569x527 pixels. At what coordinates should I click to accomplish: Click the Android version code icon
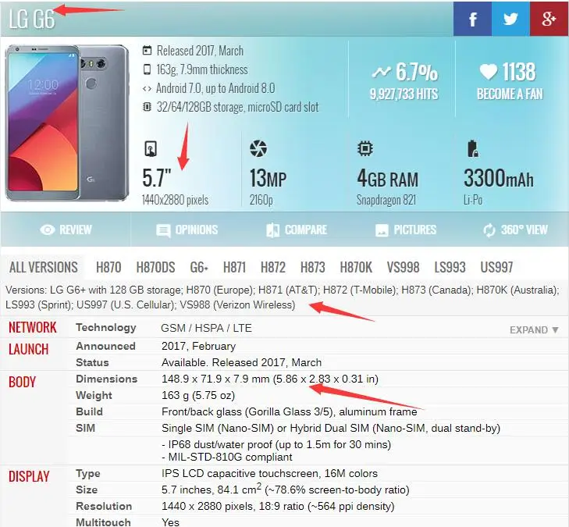click(x=147, y=88)
